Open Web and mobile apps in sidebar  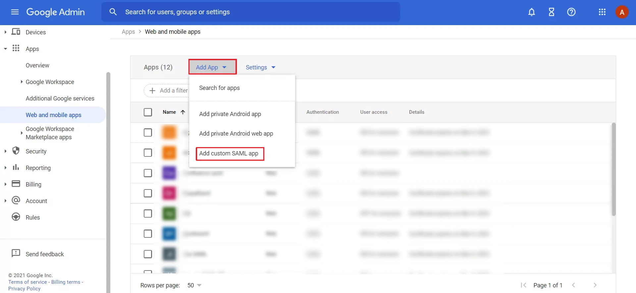(53, 115)
